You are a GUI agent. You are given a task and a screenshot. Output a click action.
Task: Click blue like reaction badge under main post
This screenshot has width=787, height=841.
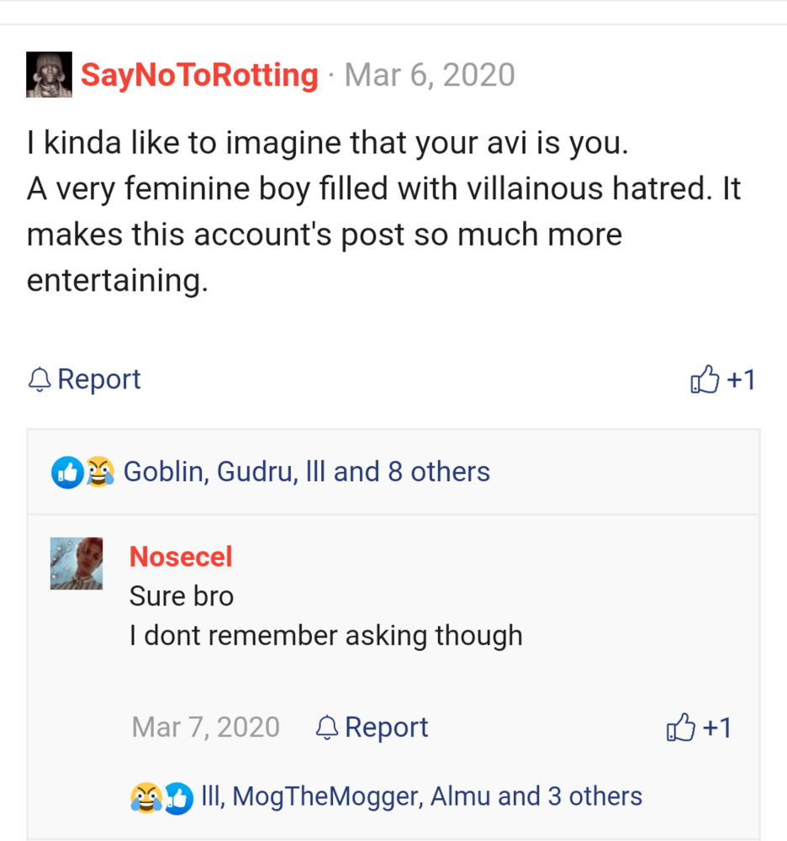[x=66, y=473]
